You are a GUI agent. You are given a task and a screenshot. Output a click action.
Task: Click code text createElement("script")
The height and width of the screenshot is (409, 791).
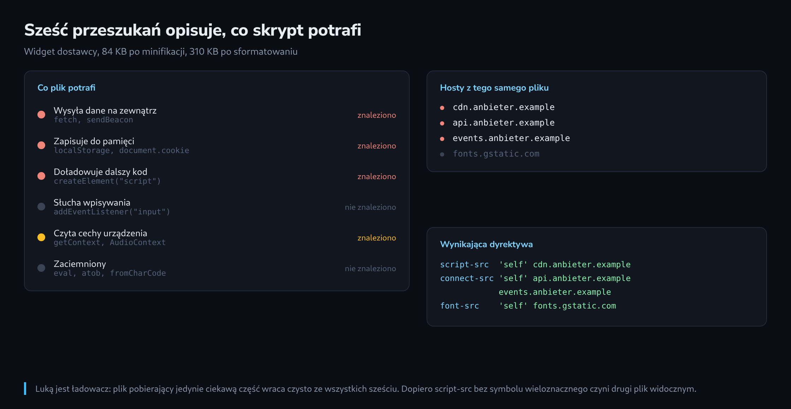(107, 181)
